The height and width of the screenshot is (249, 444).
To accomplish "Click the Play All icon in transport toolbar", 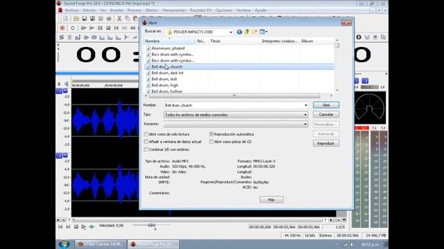I will pyautogui.click(x=83, y=28).
